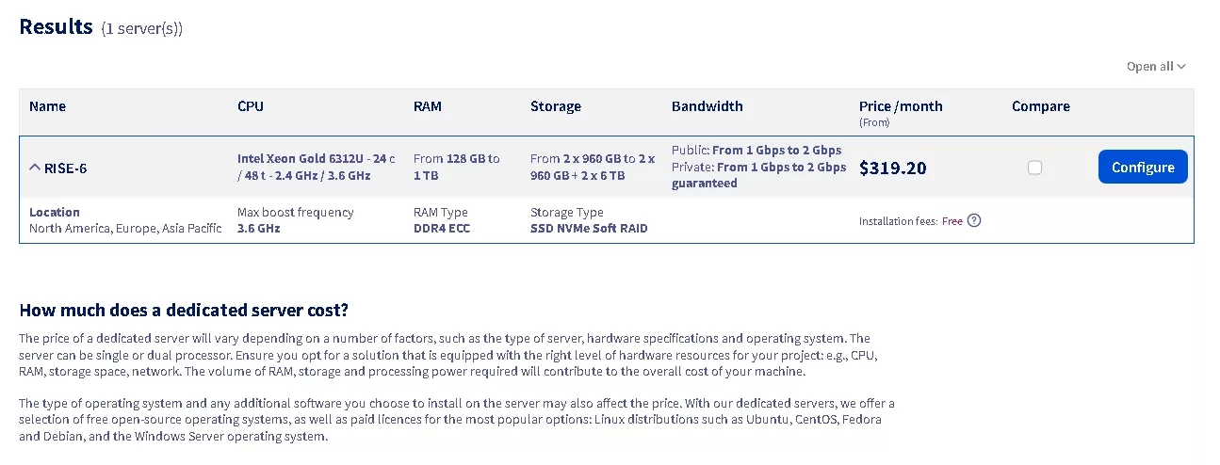Click the DDR4 ECC RAM type value
Screen dimensions: 1220x465
click(x=442, y=228)
